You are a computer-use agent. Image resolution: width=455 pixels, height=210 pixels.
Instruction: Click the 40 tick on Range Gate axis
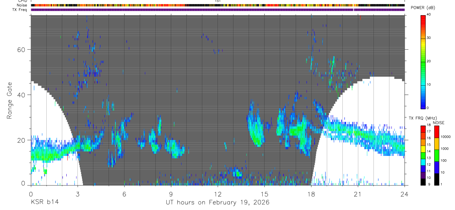click(22, 95)
